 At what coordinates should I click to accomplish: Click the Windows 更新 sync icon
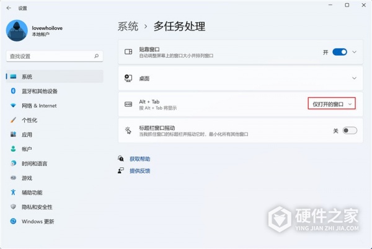tap(13, 221)
